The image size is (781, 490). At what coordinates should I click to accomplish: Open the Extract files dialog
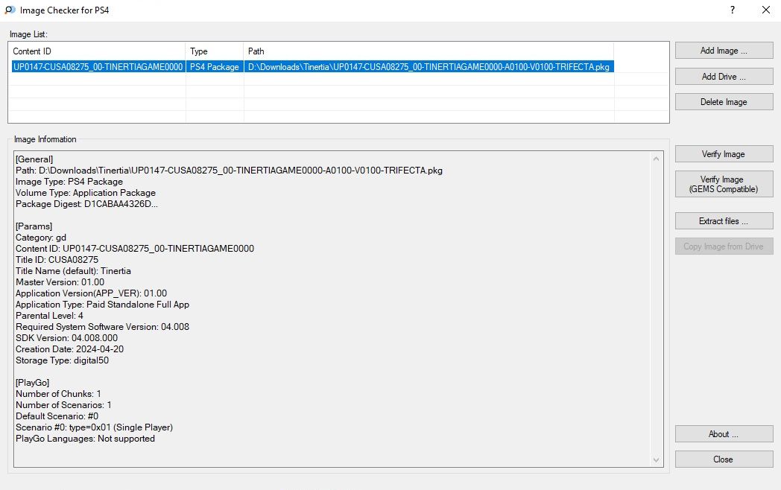[x=724, y=221]
